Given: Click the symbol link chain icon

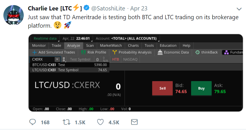Looking at the screenshot, I should click(x=64, y=59).
